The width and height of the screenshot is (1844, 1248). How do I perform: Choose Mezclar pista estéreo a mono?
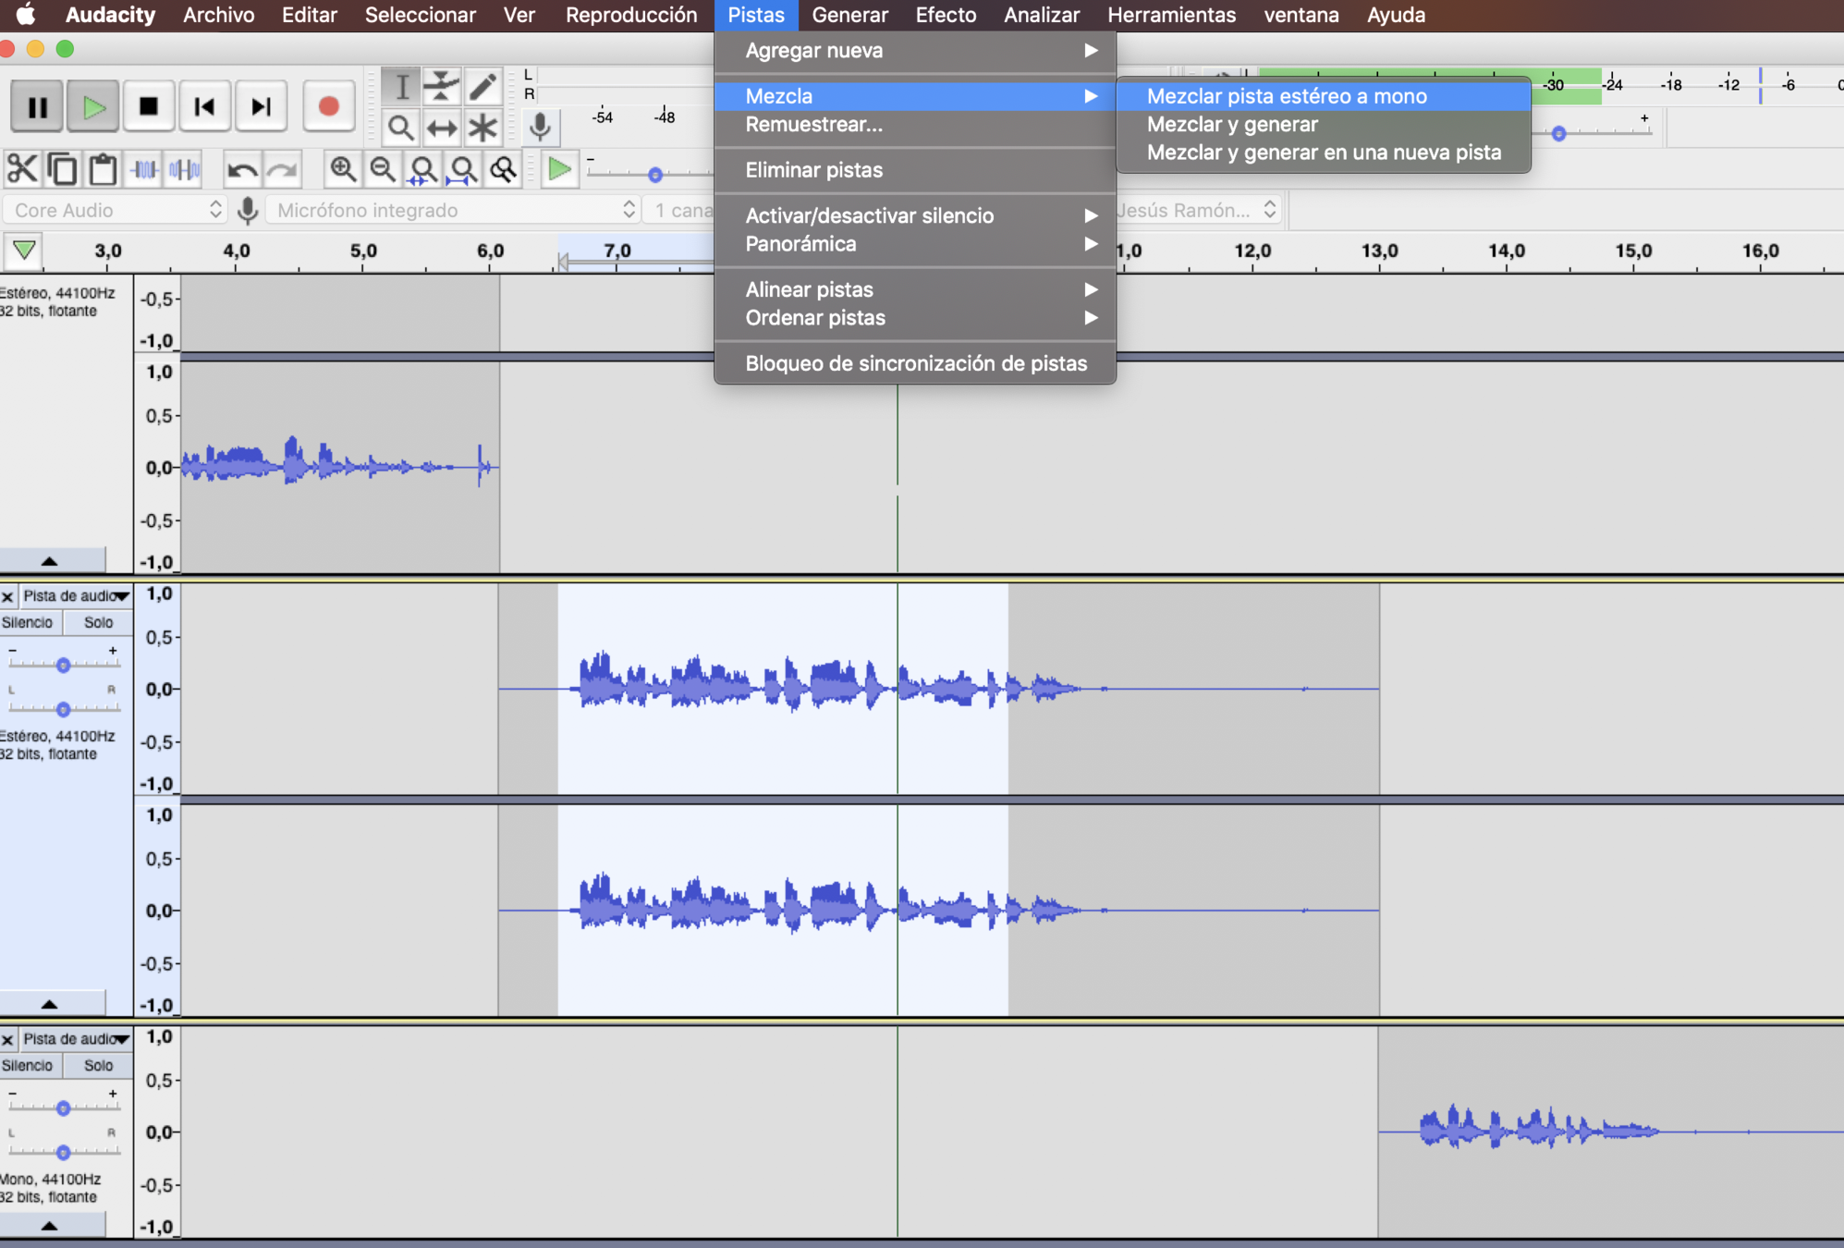click(x=1286, y=96)
